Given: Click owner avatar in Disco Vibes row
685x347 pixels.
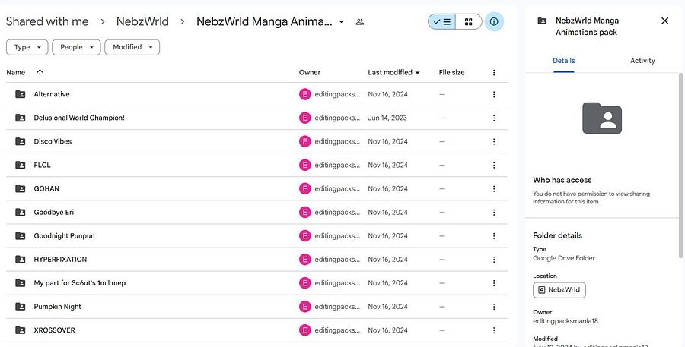Looking at the screenshot, I should point(305,141).
